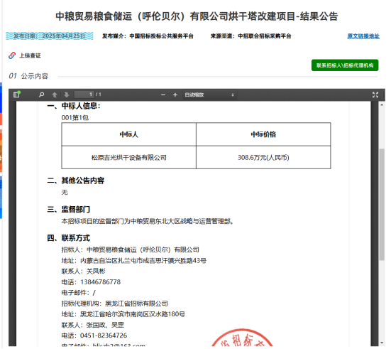
Task: Click the 中标人 table header
Action: (x=129, y=134)
